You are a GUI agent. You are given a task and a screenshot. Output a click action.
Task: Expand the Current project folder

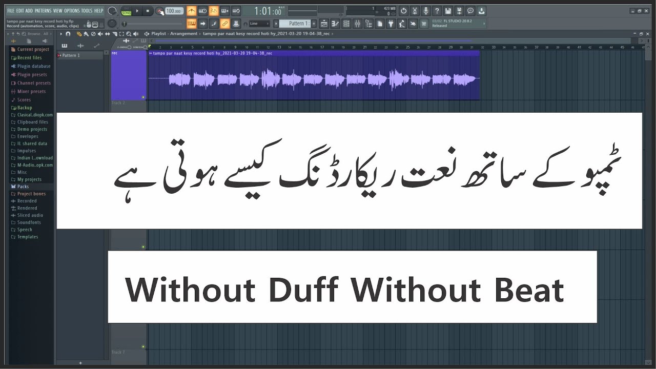(x=30, y=50)
